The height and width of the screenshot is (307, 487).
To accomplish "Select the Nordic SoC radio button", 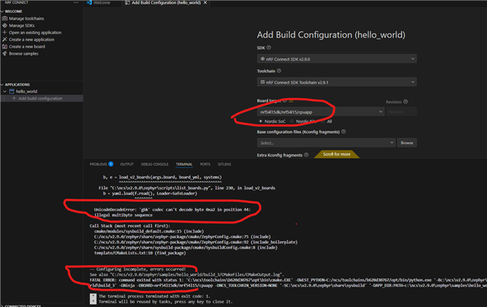I will tap(260, 122).
